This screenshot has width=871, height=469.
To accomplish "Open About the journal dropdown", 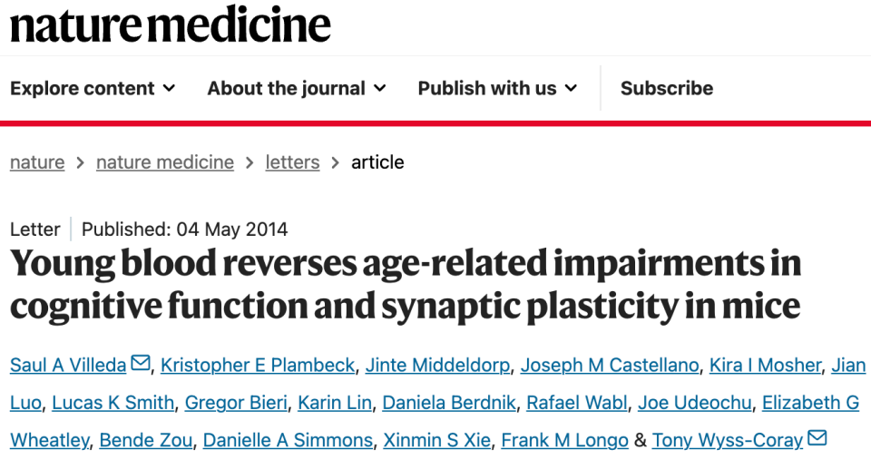I will pos(297,88).
